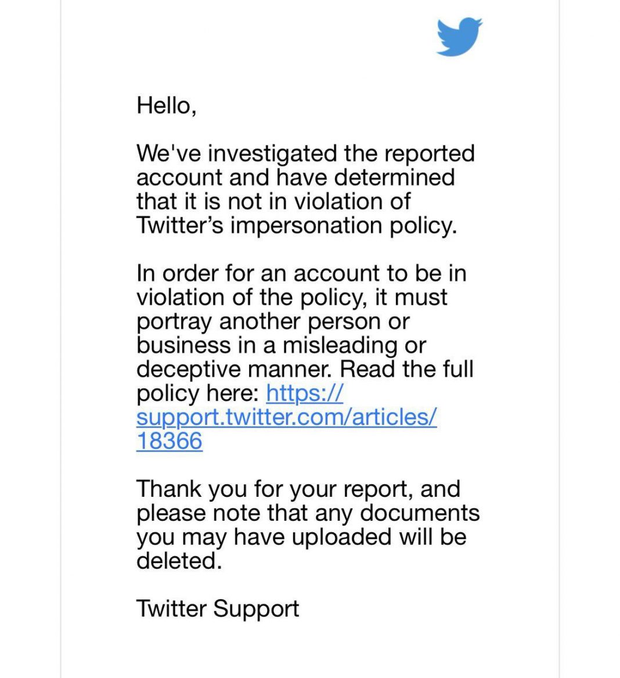620x678 pixels.
Task: Click the text 'Twitter's impersonation policy.'
Action: 297,226
